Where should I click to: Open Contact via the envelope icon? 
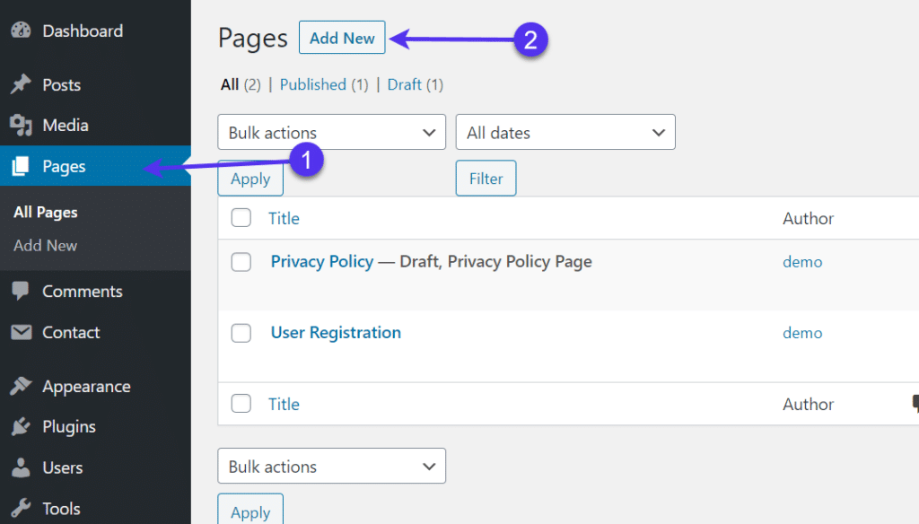pyautogui.click(x=22, y=332)
